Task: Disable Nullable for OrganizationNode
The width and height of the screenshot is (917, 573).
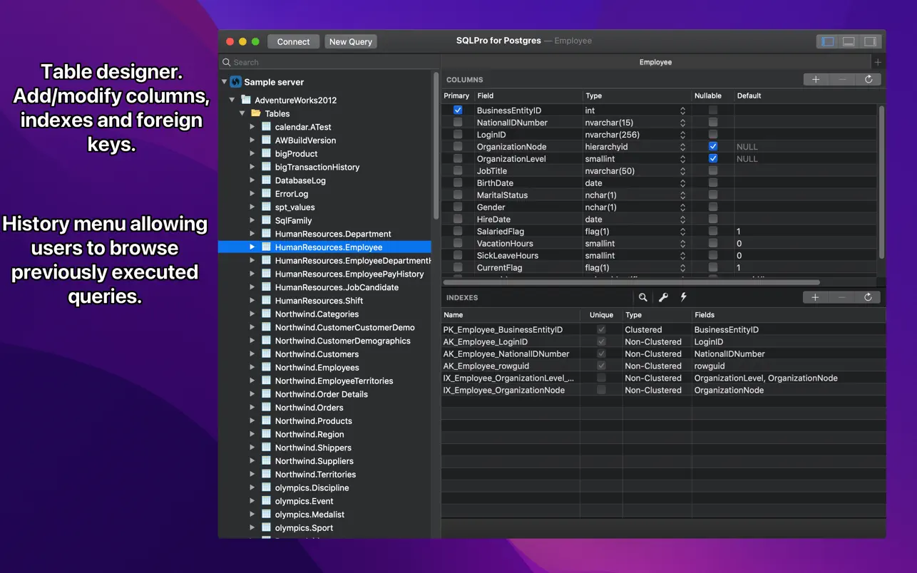Action: [712, 147]
